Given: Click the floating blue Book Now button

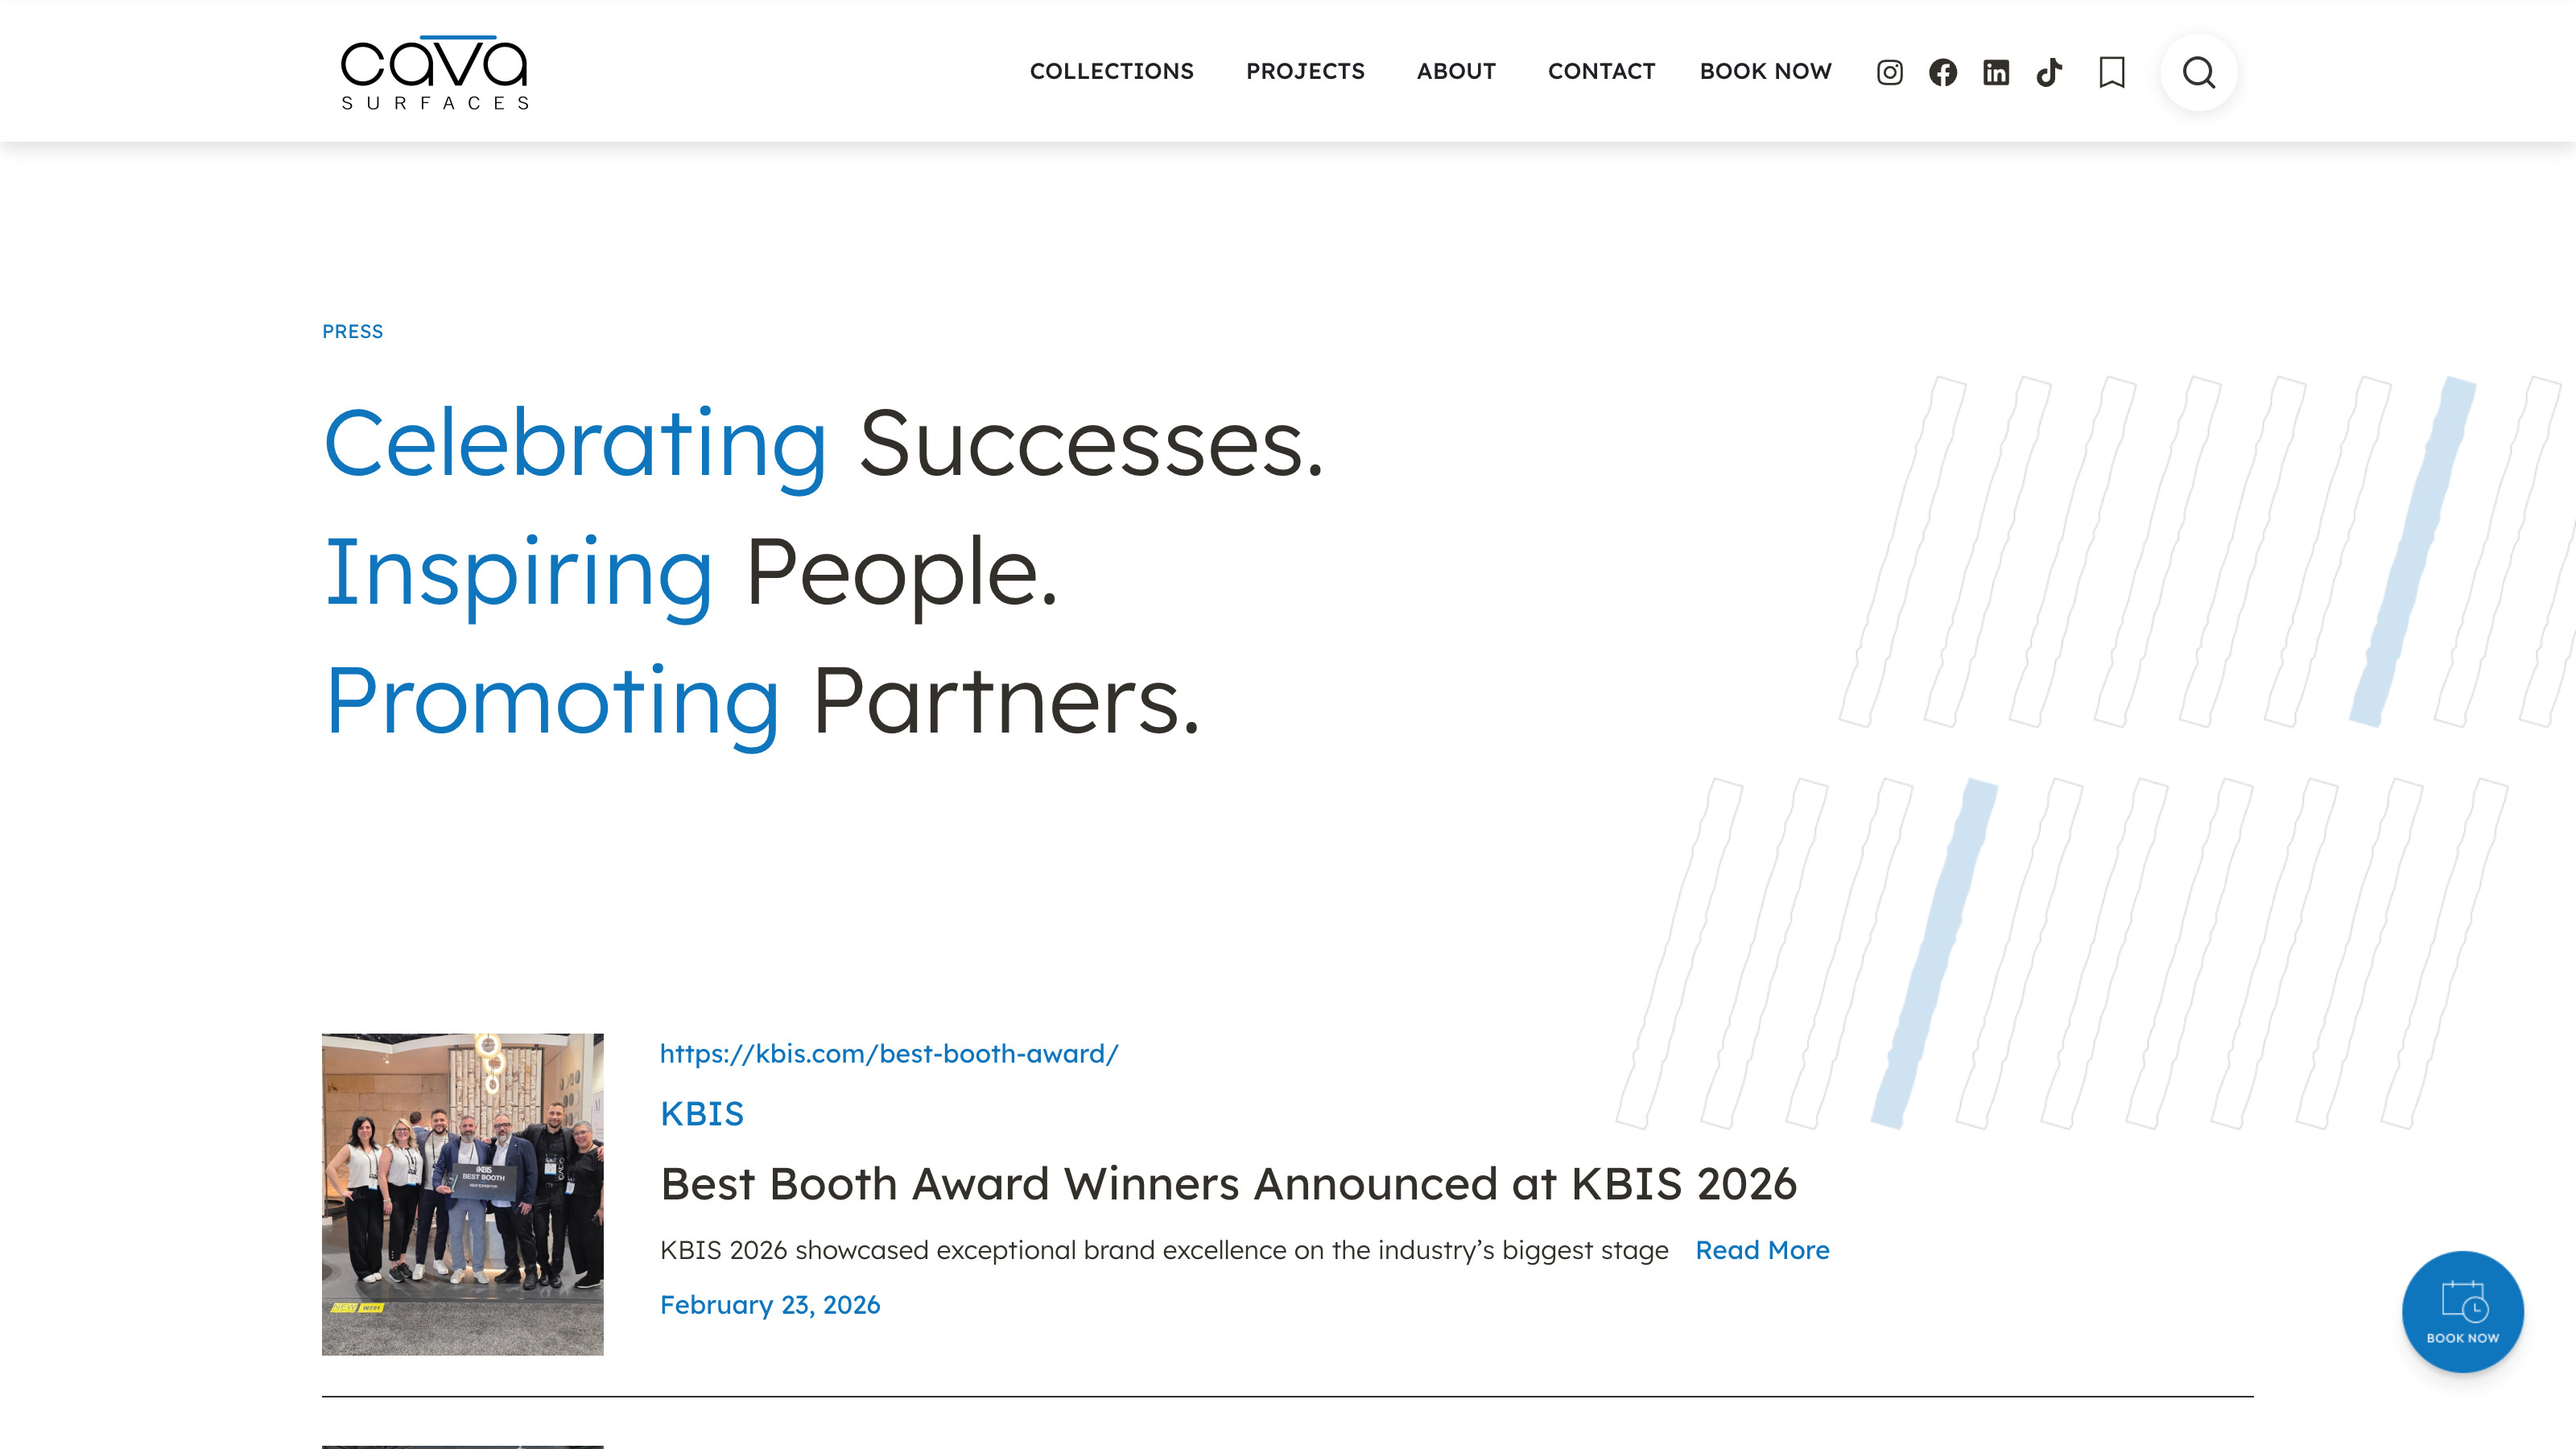Looking at the screenshot, I should 2462,1311.
